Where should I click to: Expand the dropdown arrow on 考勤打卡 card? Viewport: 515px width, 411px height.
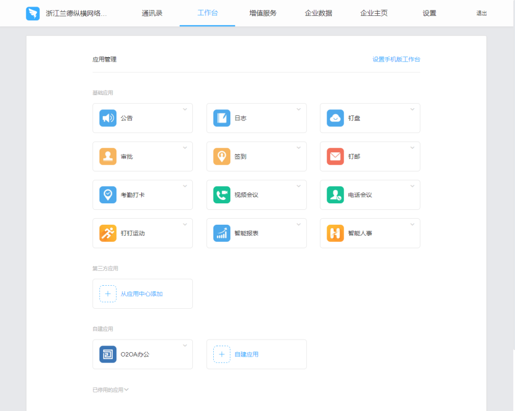[185, 186]
